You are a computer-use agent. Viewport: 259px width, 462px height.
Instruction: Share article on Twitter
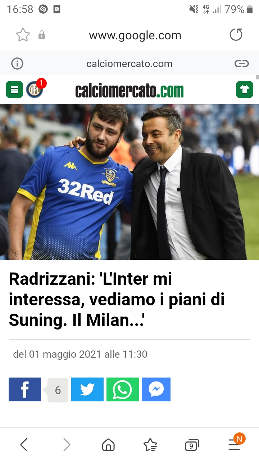87,389
